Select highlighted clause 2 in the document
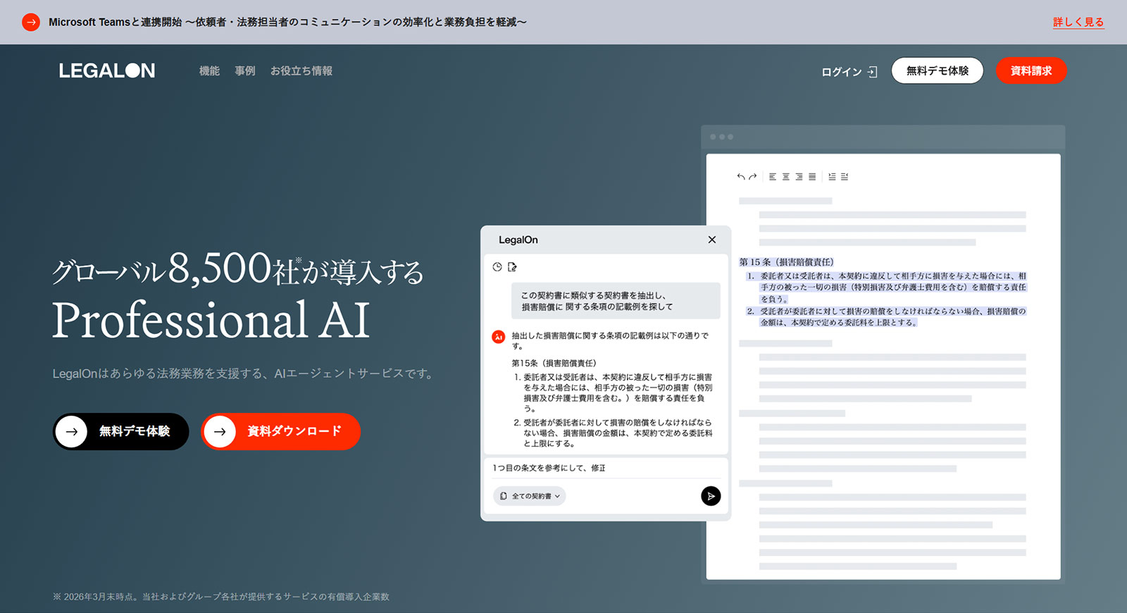1127x613 pixels. point(886,317)
